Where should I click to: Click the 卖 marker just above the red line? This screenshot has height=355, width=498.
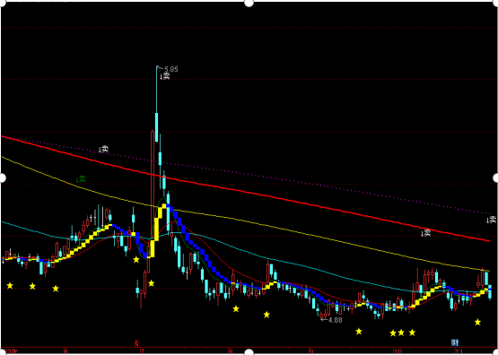425,233
